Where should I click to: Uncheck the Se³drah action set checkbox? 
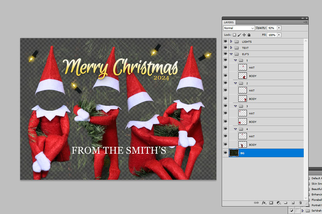point(292,211)
